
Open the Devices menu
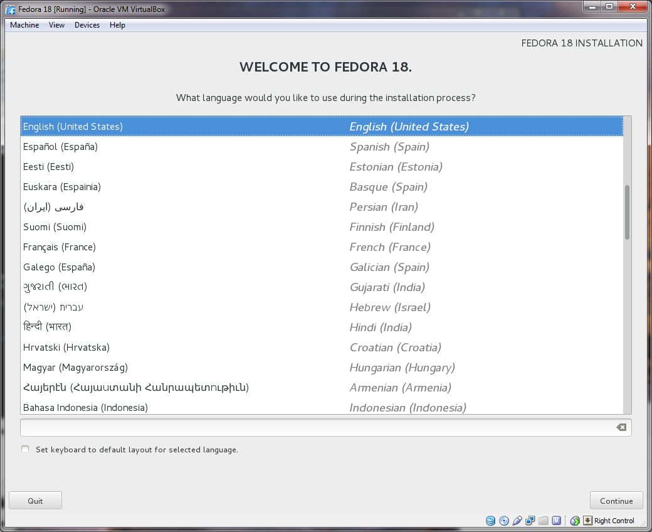tap(87, 25)
